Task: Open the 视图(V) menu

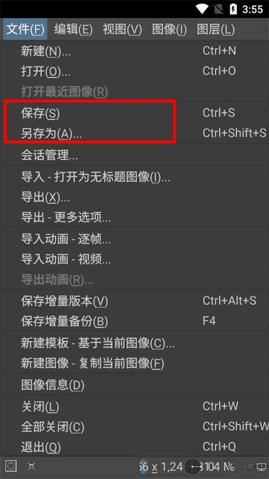Action: point(122,29)
